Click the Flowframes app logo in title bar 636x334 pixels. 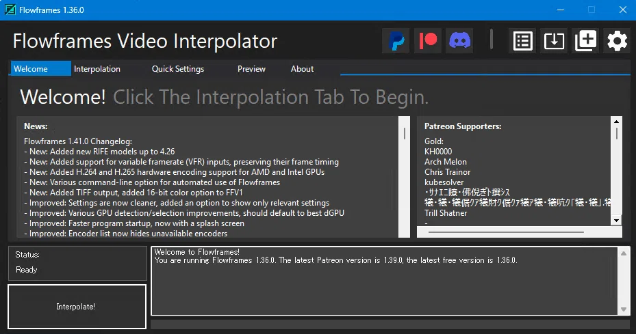pyautogui.click(x=10, y=10)
